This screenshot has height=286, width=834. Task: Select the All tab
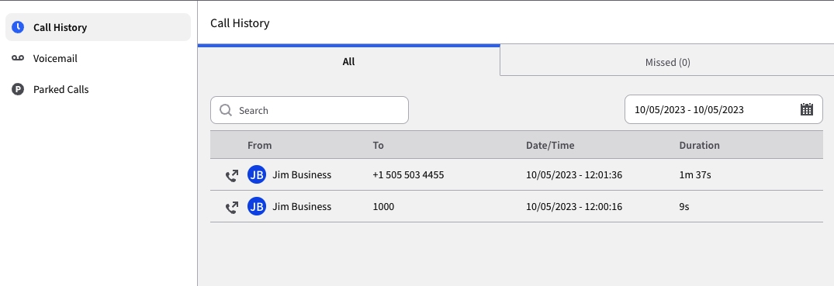(x=348, y=62)
